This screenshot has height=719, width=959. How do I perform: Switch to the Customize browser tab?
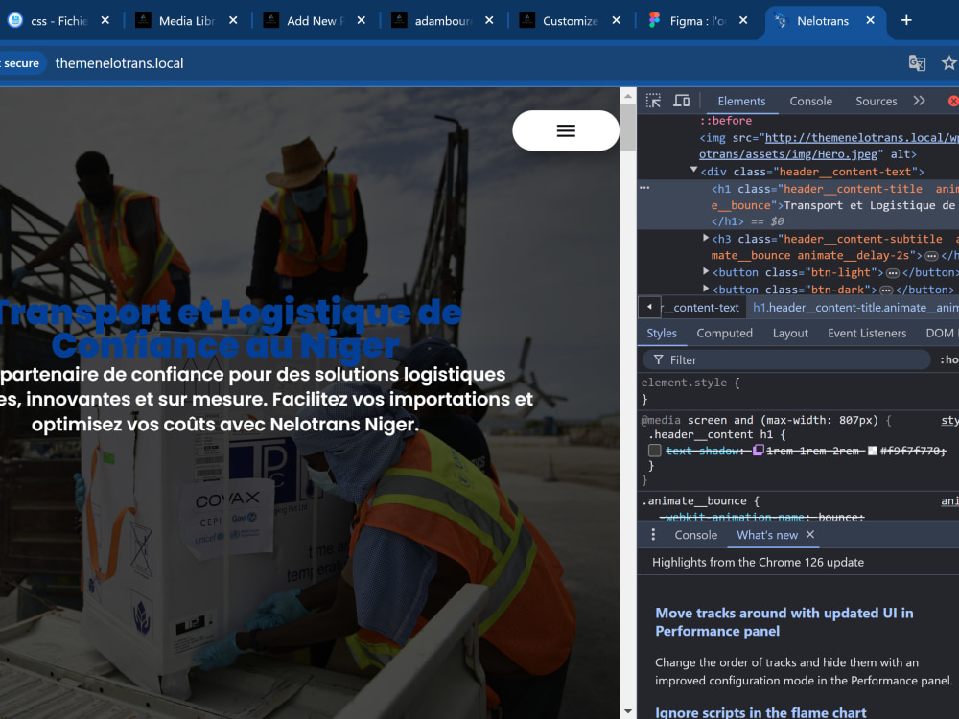pos(571,21)
